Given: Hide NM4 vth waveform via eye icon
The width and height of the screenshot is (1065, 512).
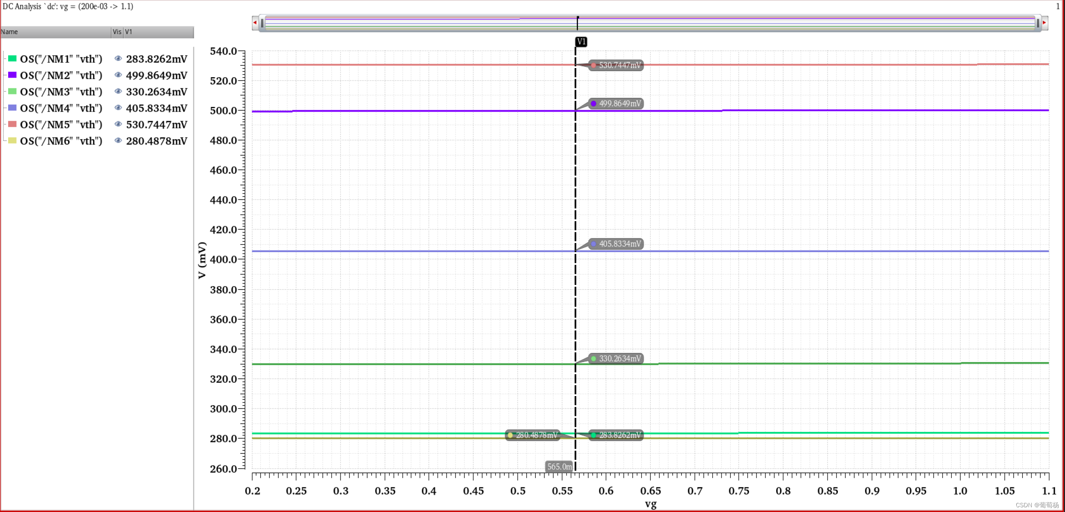Looking at the screenshot, I should [118, 108].
